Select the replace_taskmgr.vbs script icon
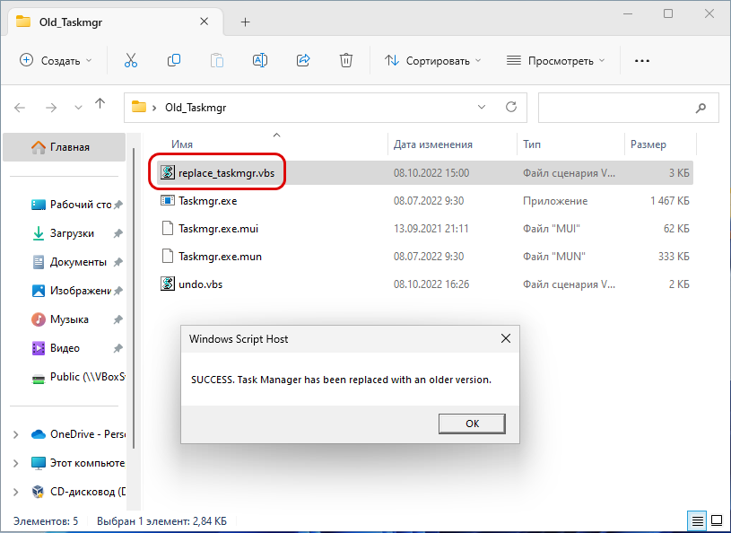Viewport: 731px width, 533px height. click(168, 172)
